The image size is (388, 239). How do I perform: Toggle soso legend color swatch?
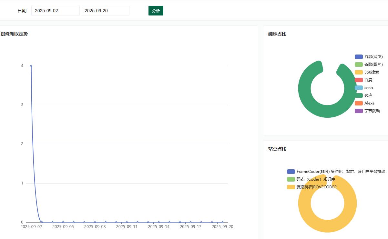pyautogui.click(x=359, y=88)
